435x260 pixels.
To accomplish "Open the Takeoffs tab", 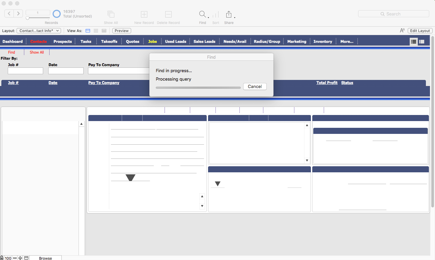I will click(109, 41).
